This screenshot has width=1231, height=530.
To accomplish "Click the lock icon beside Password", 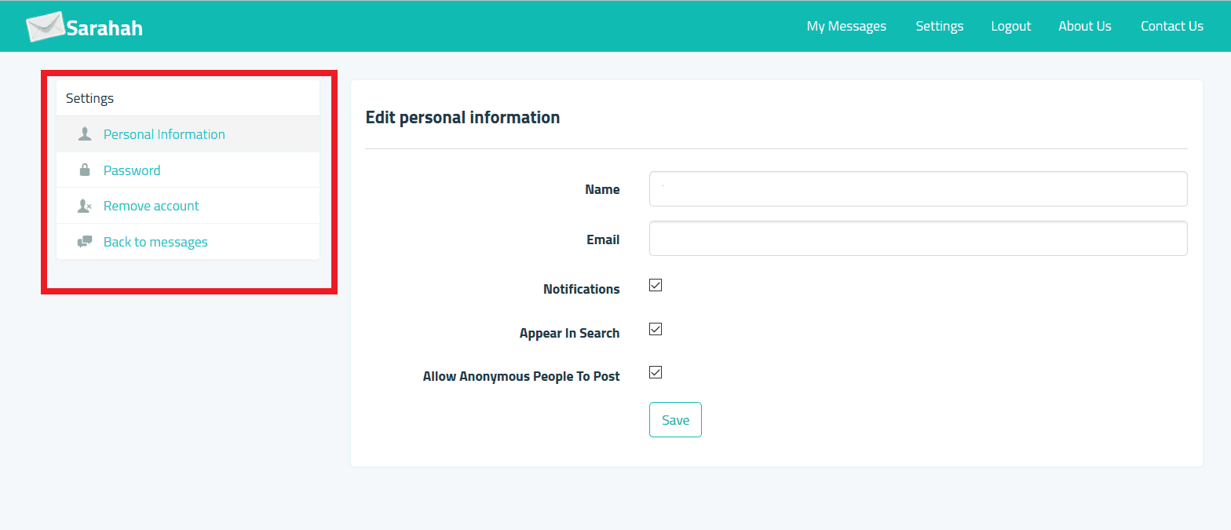I will click(85, 170).
